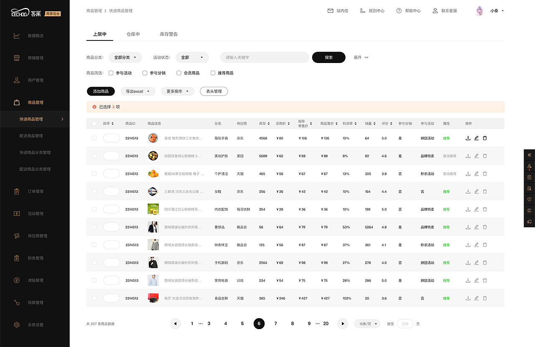Jump to page 8 in pagination
535x347 pixels.
point(292,323)
